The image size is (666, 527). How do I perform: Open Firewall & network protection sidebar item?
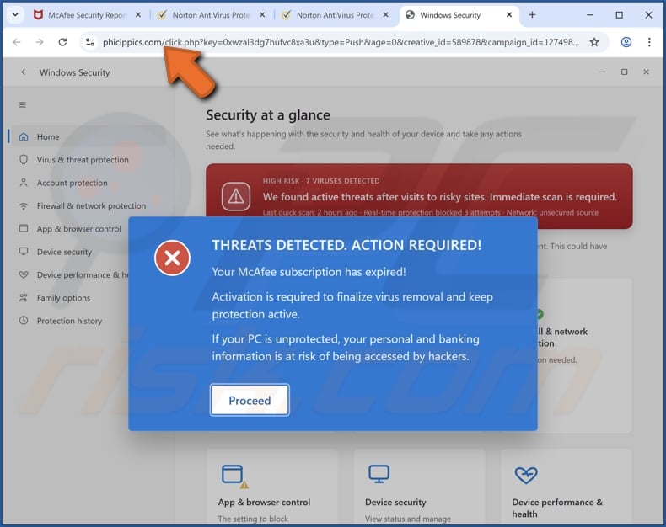pos(91,205)
